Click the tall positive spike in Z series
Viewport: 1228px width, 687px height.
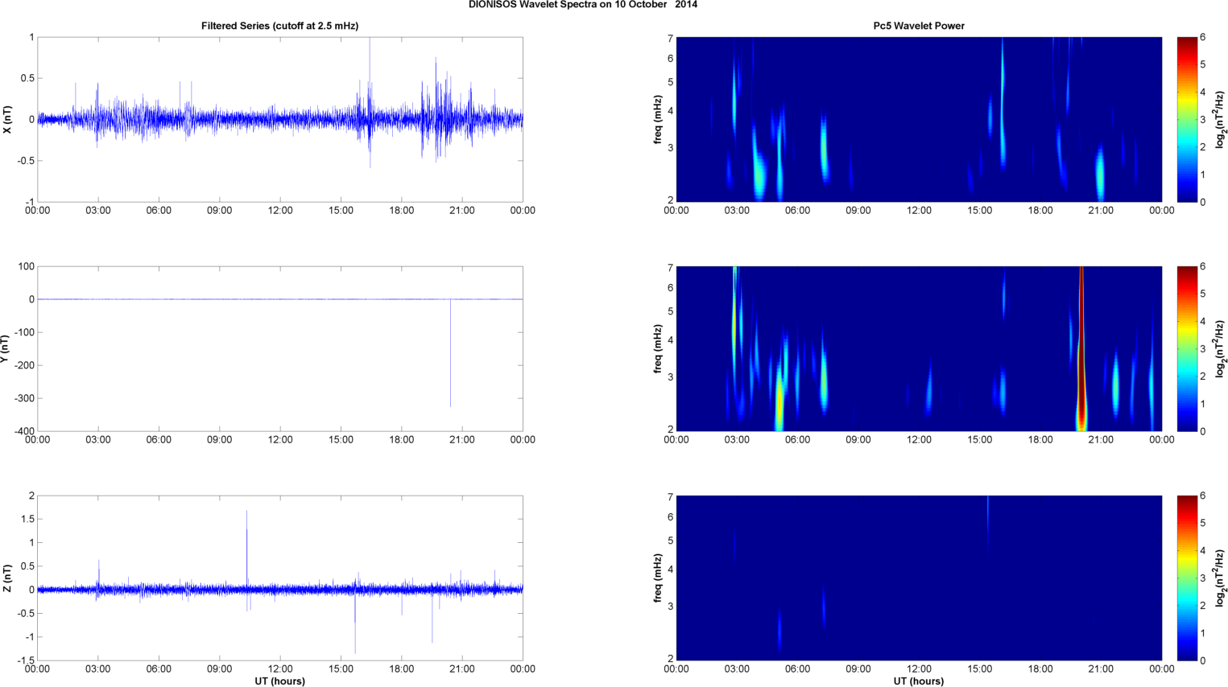[x=246, y=549]
